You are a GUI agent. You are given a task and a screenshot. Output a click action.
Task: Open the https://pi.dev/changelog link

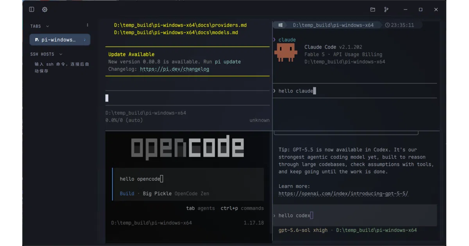[x=174, y=69]
